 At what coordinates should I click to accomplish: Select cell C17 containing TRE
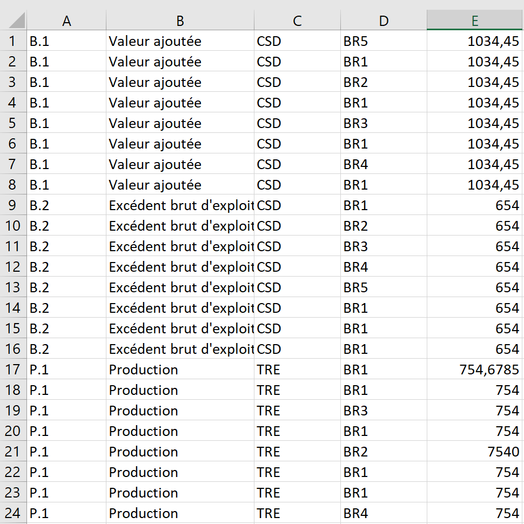pos(298,369)
